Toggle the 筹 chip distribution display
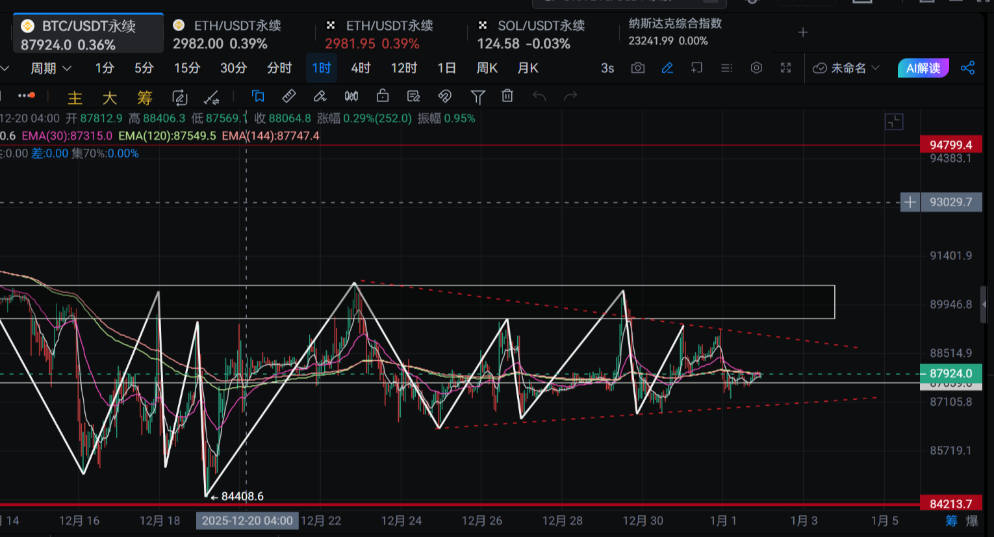The width and height of the screenshot is (994, 537). (x=144, y=98)
